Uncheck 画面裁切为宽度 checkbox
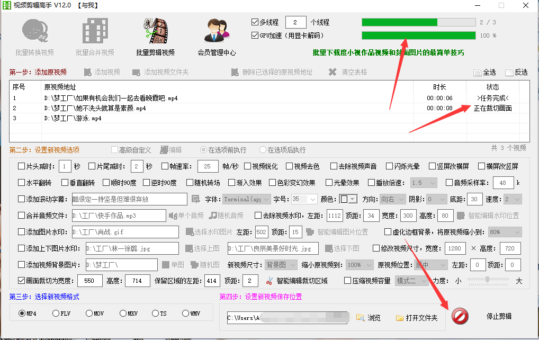Image resolution: width=539 pixels, height=340 pixels. [x=21, y=281]
